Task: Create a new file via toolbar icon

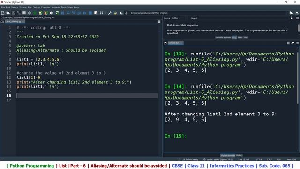Action: coord(3,13)
